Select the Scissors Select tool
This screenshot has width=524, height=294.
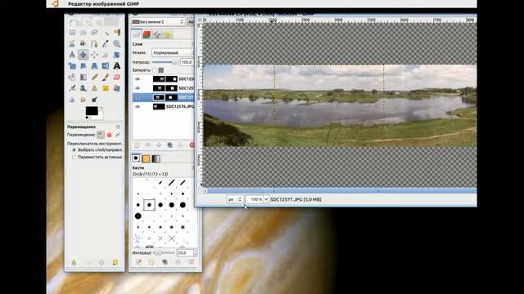pyautogui.click(x=72, y=43)
